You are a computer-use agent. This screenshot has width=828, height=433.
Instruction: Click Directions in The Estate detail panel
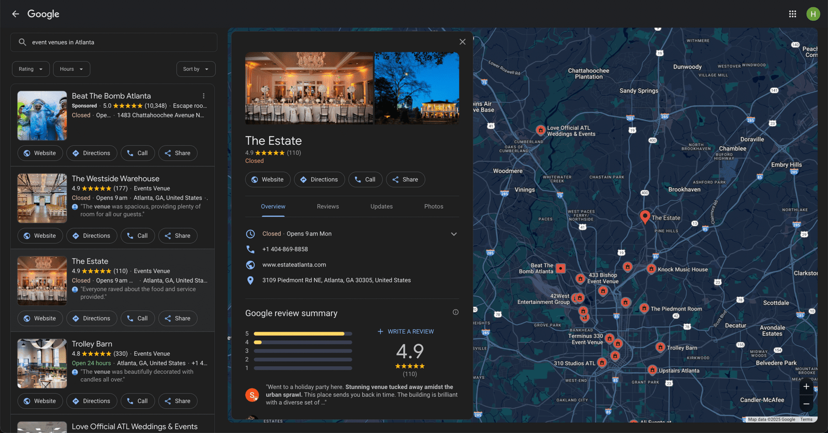(319, 179)
